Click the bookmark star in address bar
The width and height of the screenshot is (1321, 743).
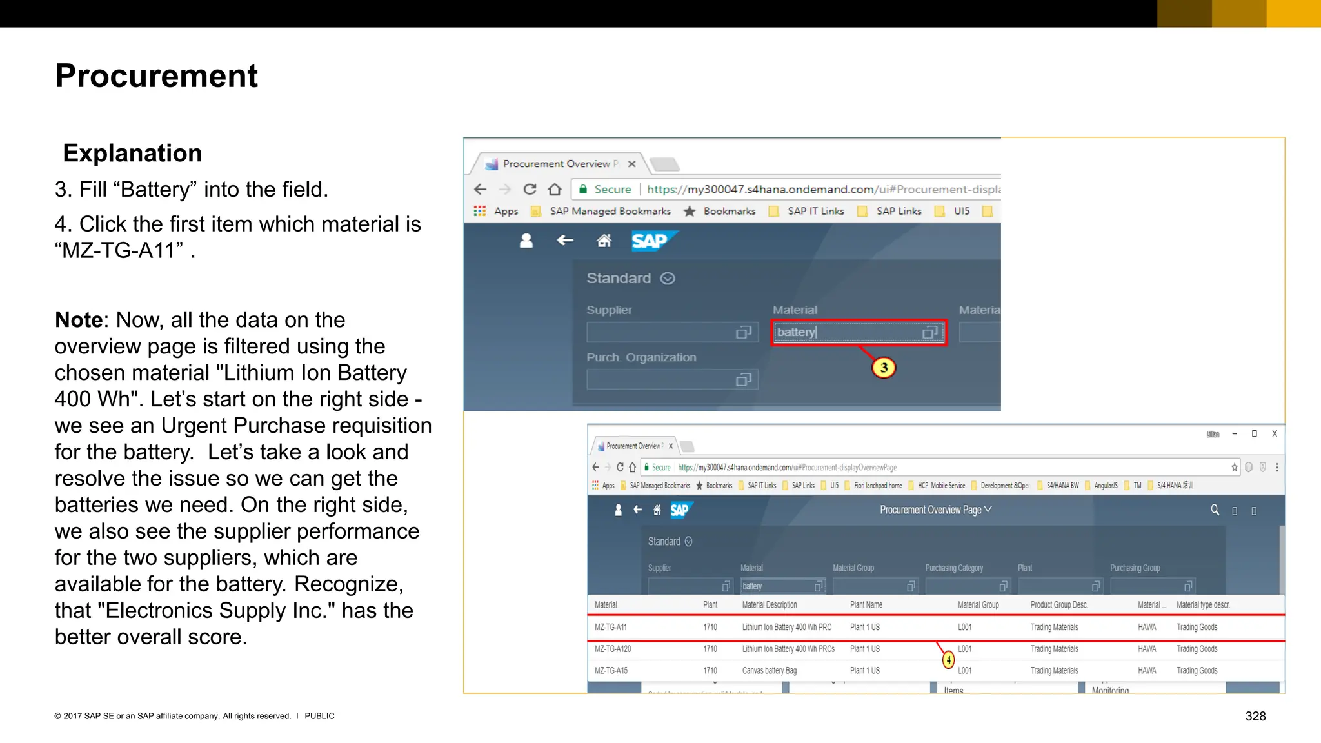pyautogui.click(x=1235, y=467)
